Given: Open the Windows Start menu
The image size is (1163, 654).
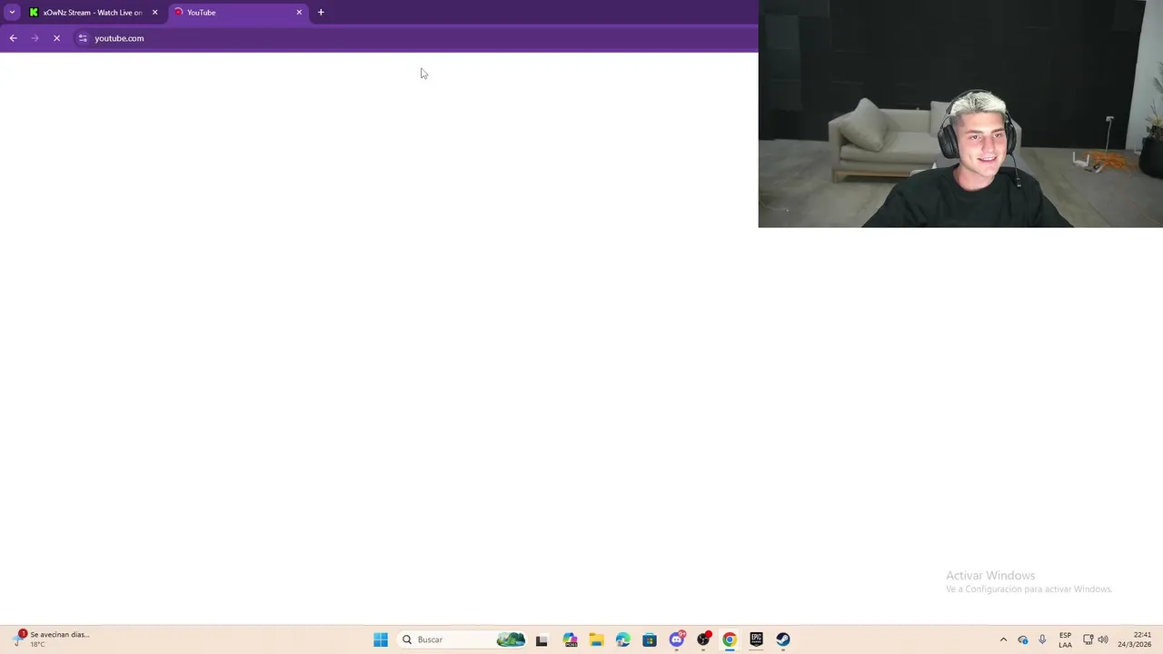Looking at the screenshot, I should pos(381,639).
